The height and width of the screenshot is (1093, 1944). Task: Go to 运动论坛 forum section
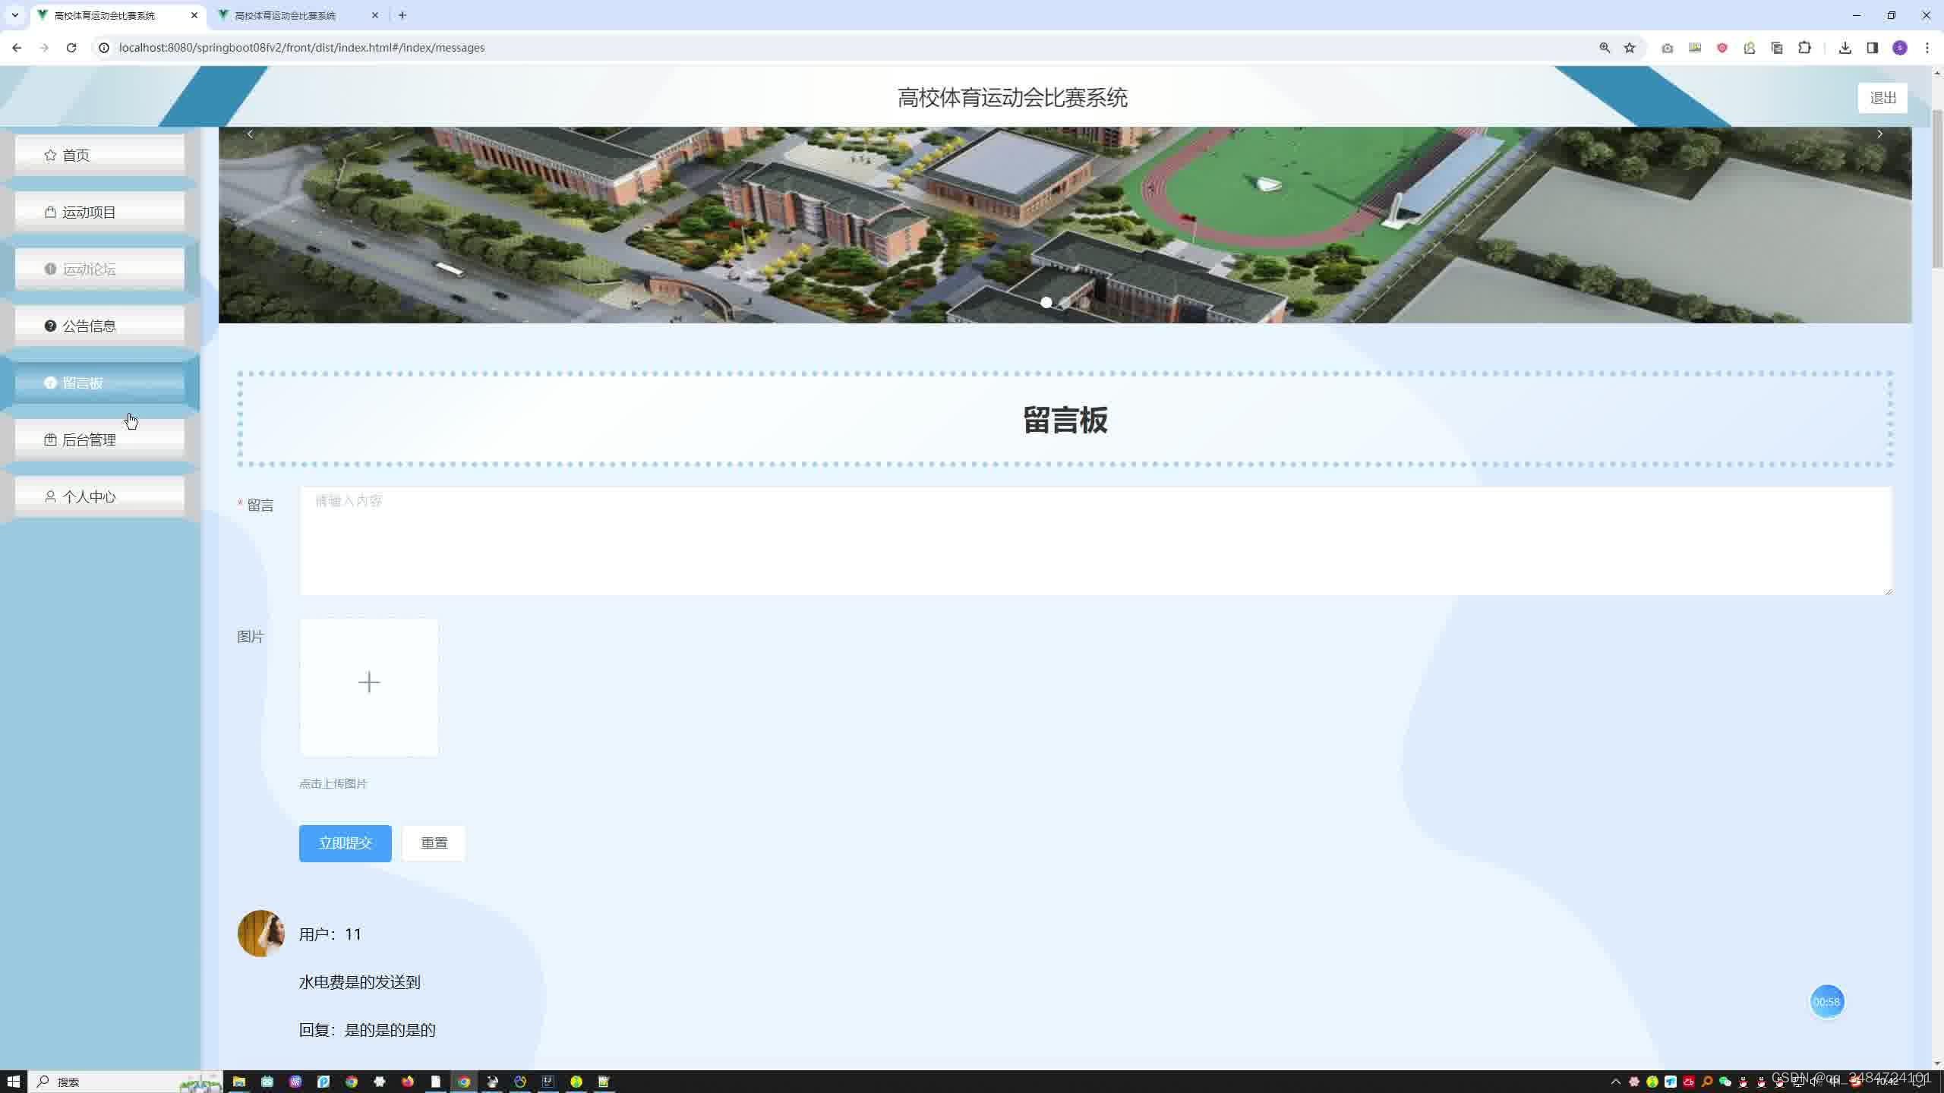(x=99, y=269)
